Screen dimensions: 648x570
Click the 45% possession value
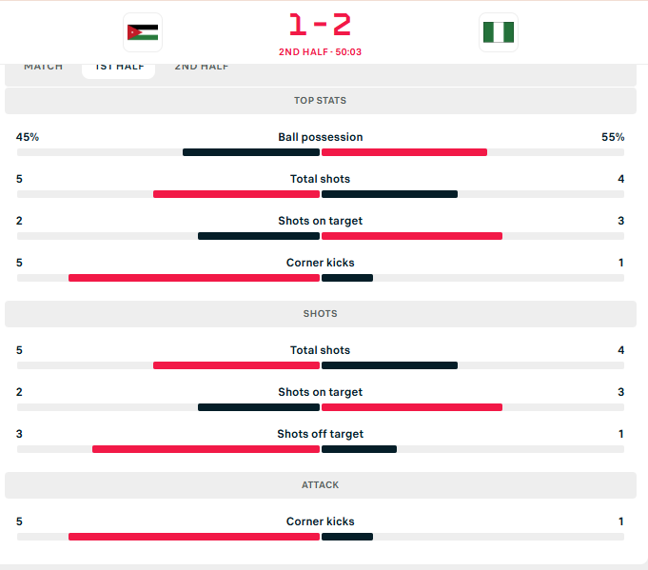click(x=28, y=137)
